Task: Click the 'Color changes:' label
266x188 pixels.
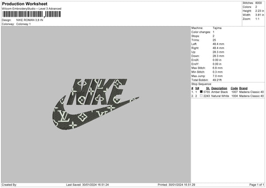Action: (x=201, y=32)
